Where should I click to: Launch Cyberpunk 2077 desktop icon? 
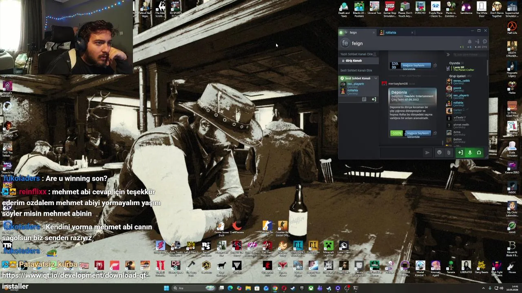click(267, 269)
